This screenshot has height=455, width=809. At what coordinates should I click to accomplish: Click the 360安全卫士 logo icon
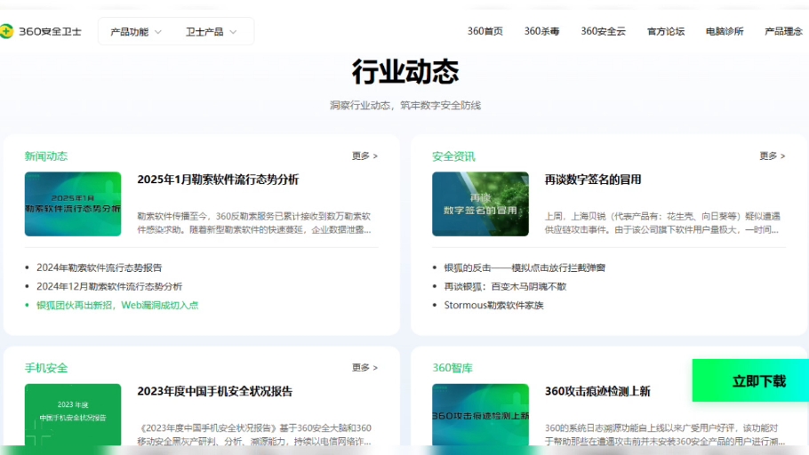tap(6, 31)
